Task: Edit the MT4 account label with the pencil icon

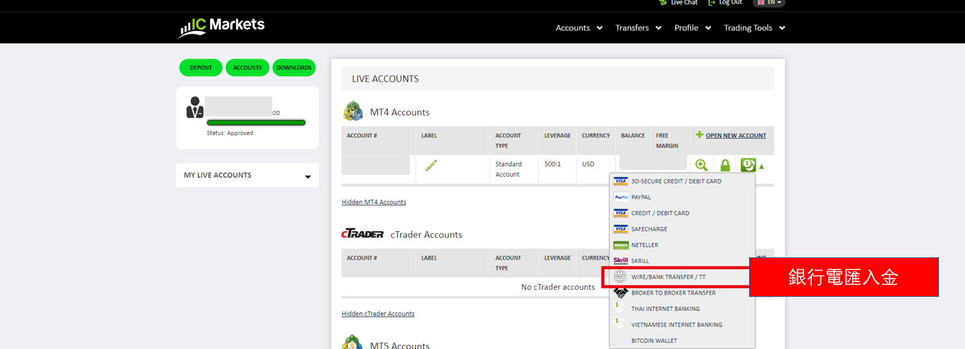Action: [431, 166]
